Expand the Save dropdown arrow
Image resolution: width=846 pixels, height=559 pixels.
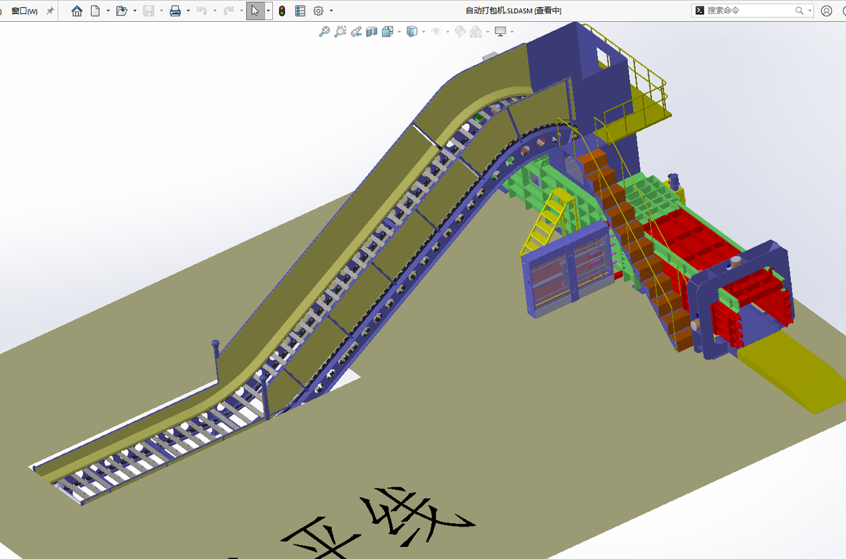pyautogui.click(x=161, y=11)
